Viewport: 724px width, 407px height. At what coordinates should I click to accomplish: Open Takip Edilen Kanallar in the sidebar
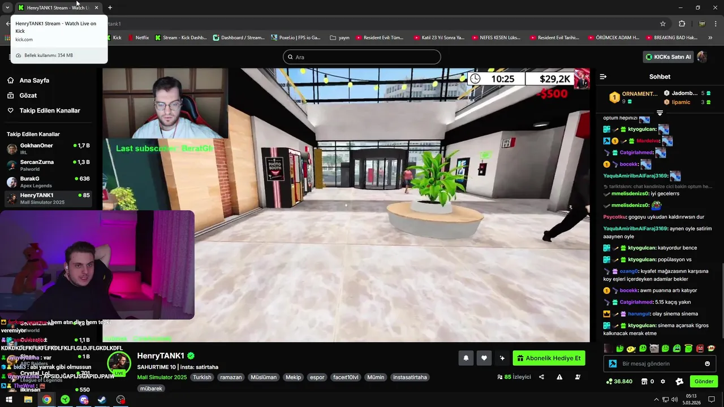[x=48, y=110]
